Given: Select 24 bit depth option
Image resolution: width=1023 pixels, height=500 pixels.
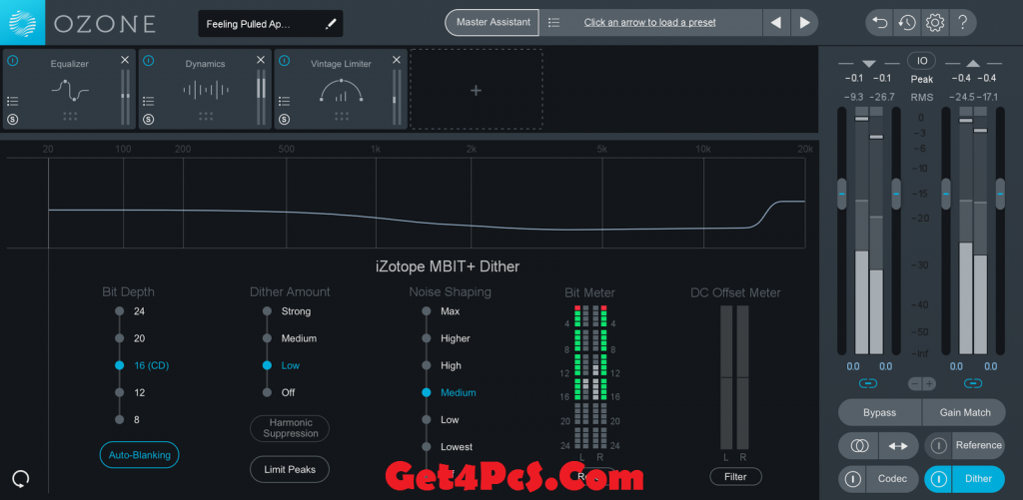Looking at the screenshot, I should (119, 311).
